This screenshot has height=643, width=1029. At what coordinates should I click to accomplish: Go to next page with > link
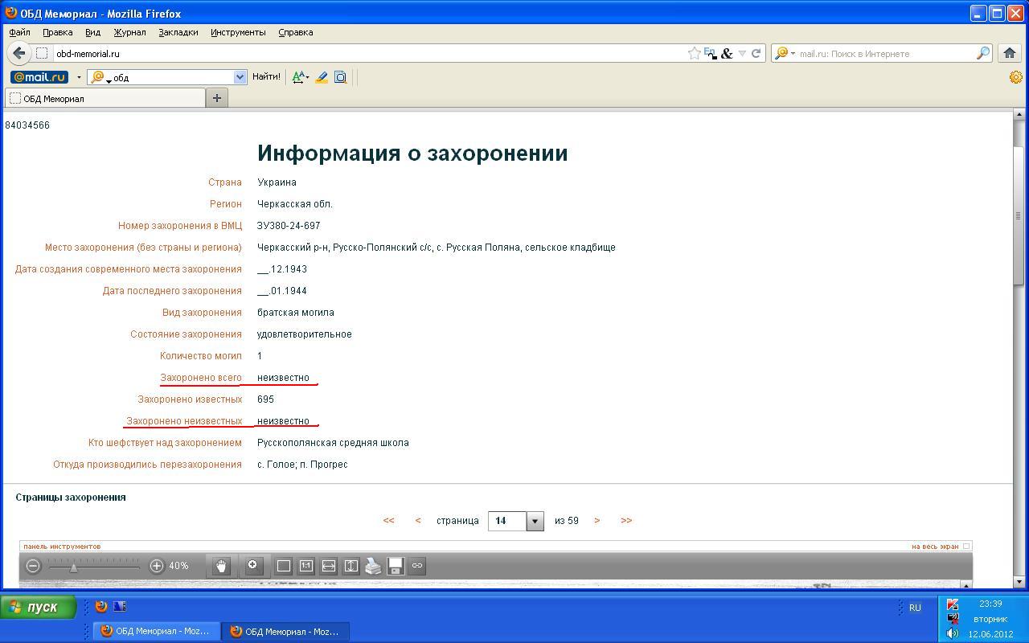tap(596, 521)
